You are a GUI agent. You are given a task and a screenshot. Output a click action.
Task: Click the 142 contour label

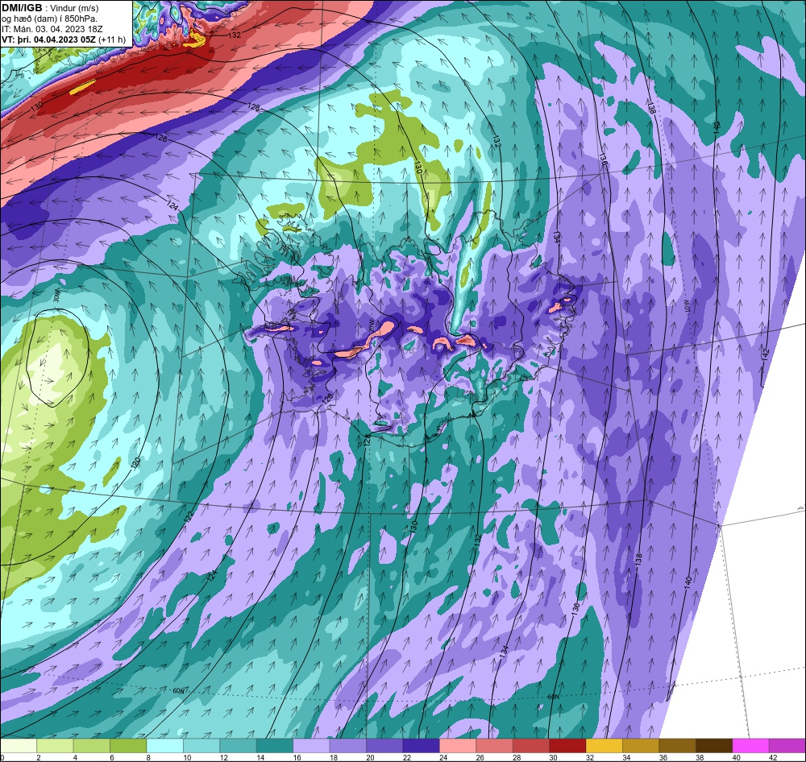[x=765, y=354]
